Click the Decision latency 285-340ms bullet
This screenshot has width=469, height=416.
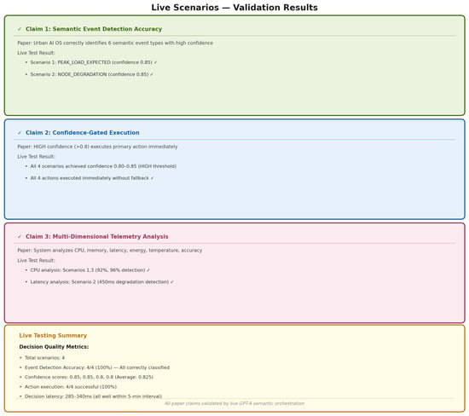[93, 396]
